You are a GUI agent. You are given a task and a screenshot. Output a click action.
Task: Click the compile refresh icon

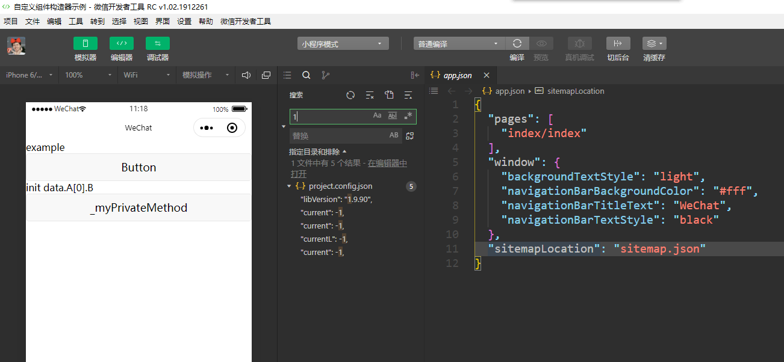pos(517,43)
